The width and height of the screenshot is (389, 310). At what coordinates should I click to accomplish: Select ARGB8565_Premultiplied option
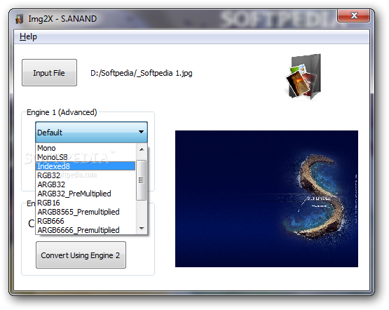point(86,212)
